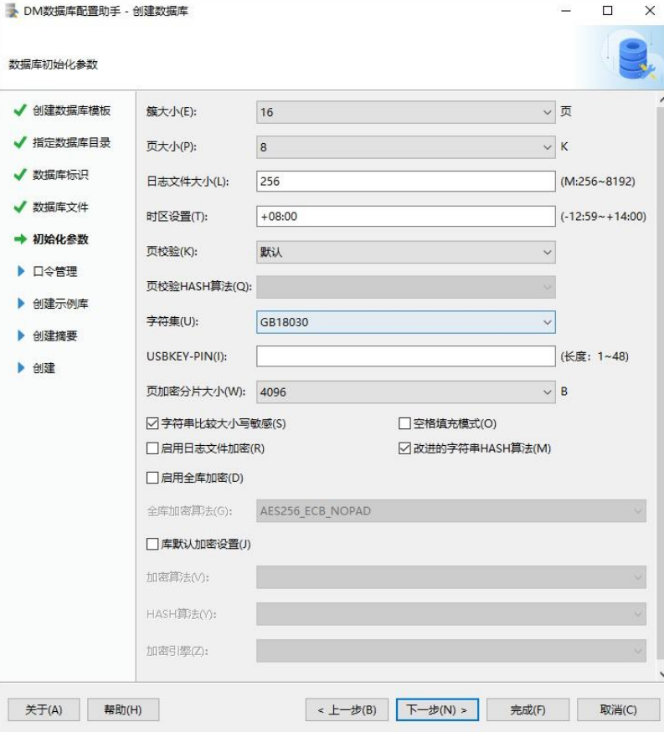
Task: Enable 启用日志文件加密 checkbox
Action: (x=152, y=448)
